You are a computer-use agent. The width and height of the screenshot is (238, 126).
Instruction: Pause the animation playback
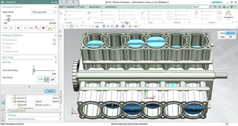18,28
